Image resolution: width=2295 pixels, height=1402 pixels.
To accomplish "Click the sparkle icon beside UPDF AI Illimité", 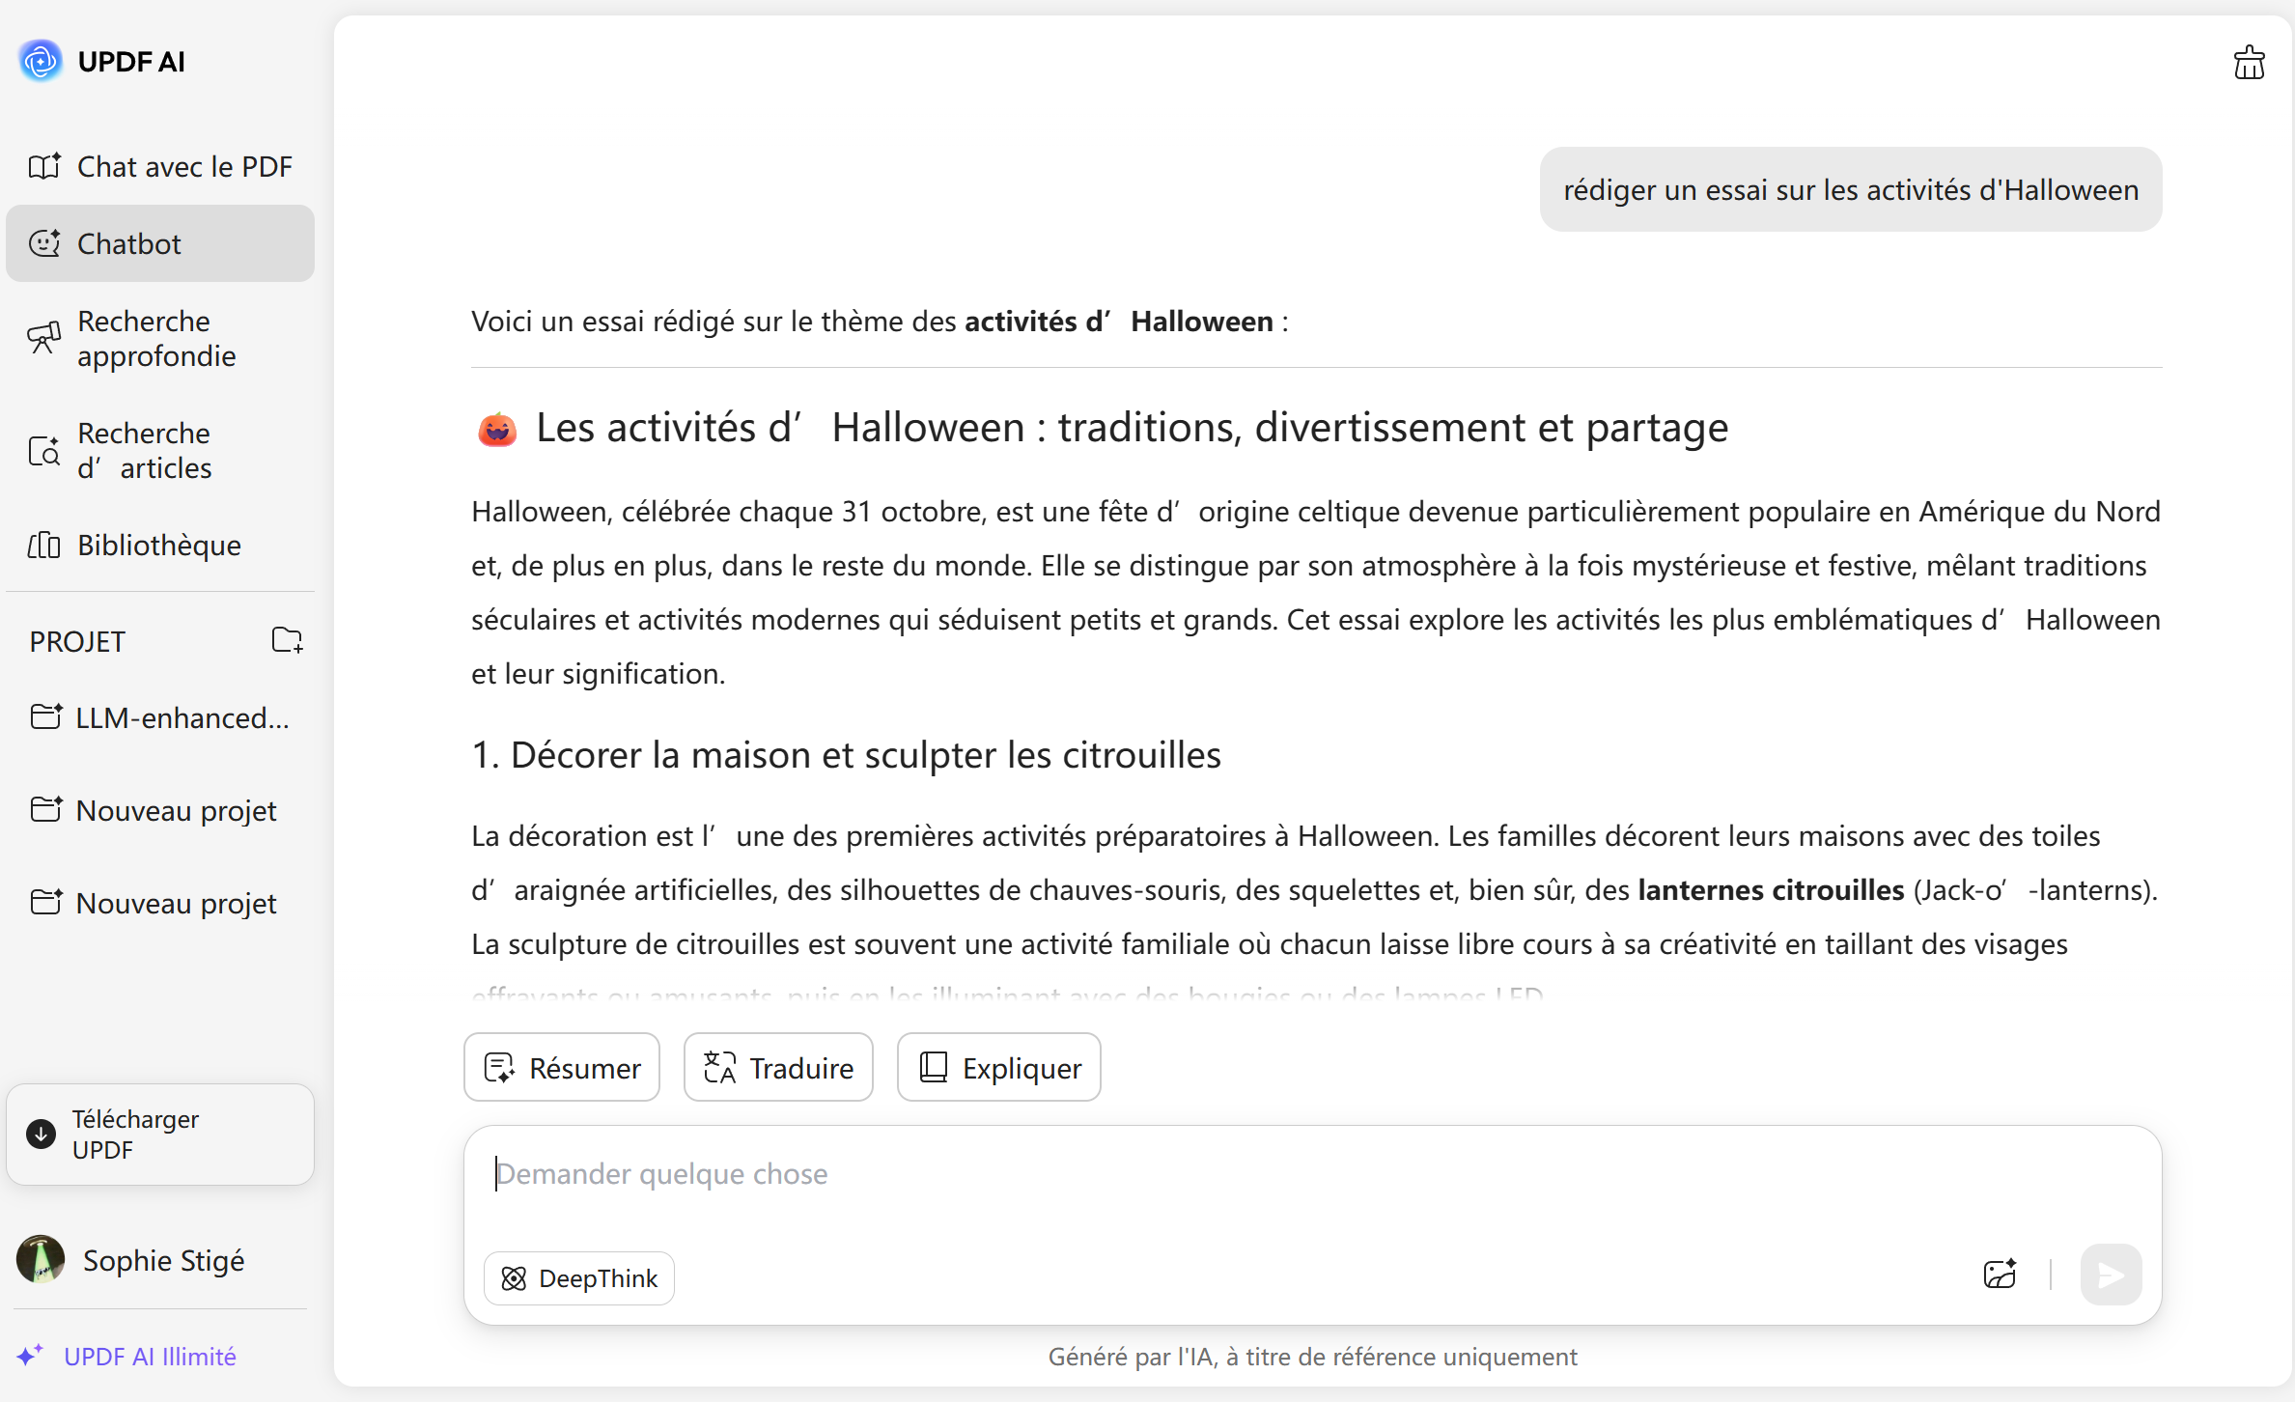I will pos(30,1356).
